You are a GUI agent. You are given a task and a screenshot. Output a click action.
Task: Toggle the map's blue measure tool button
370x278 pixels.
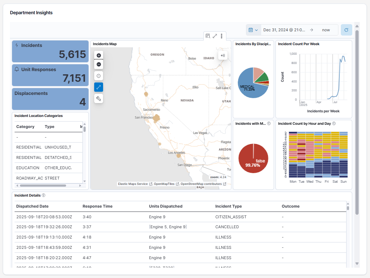[x=99, y=87]
